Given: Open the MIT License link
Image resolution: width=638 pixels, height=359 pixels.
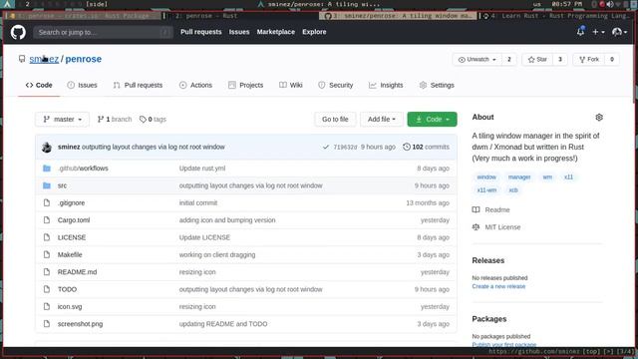Looking at the screenshot, I should [496, 227].
